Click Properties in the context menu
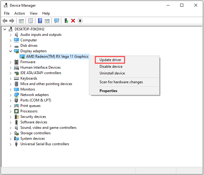204x175 pixels. point(108,91)
